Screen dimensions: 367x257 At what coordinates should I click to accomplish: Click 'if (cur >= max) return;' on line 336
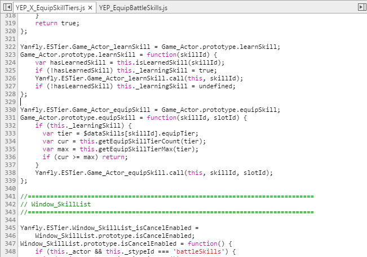85,157
